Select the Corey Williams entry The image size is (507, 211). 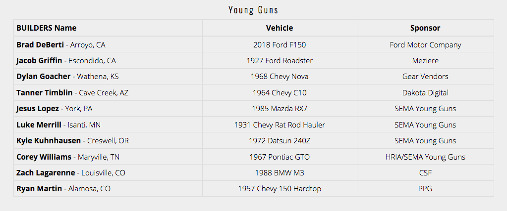click(44, 157)
